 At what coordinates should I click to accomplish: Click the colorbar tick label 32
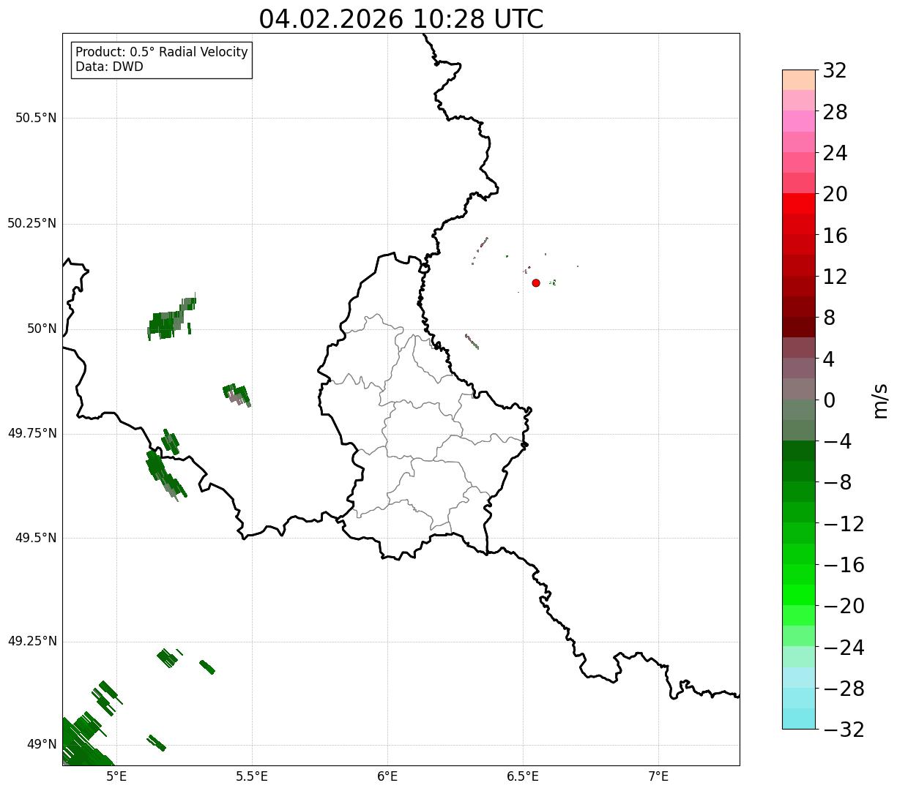click(x=835, y=71)
